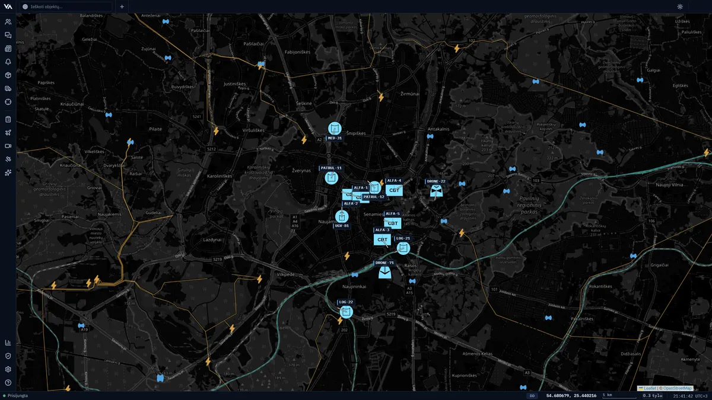The width and height of the screenshot is (712, 400).
Task: Click the blue sensor marker near Galgiai
Action: pyautogui.click(x=640, y=80)
